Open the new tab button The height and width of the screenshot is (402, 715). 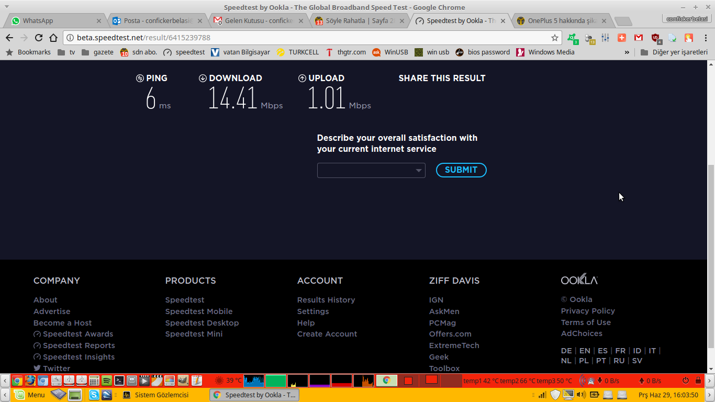coord(622,21)
